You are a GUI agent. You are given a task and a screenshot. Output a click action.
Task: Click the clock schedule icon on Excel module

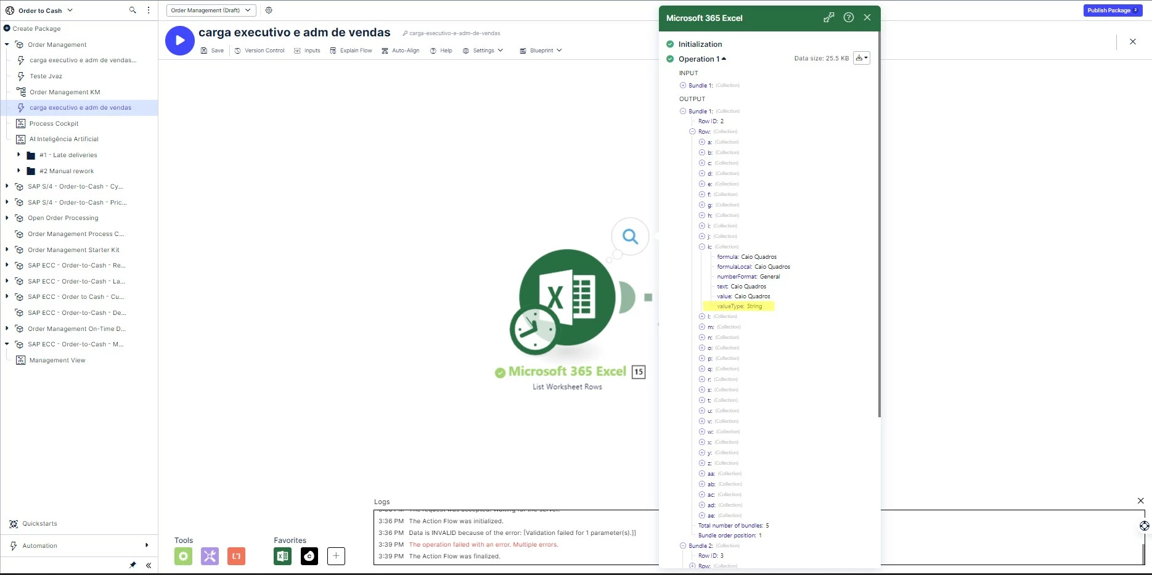[x=534, y=329]
